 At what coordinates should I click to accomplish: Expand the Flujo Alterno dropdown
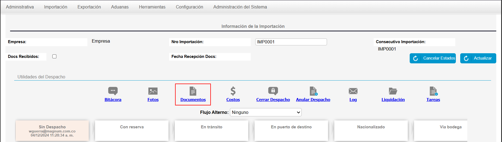point(266,112)
